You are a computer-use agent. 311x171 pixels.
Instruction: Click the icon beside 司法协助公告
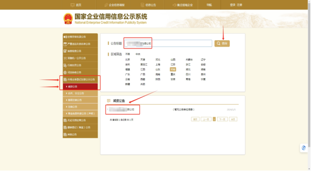65,73
